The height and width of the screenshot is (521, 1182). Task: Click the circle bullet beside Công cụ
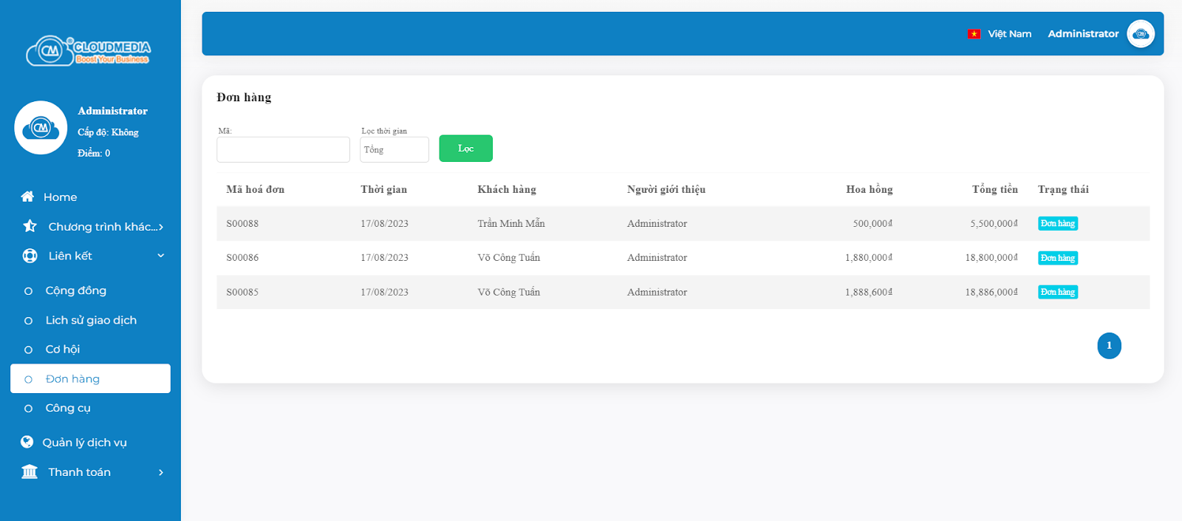point(29,409)
